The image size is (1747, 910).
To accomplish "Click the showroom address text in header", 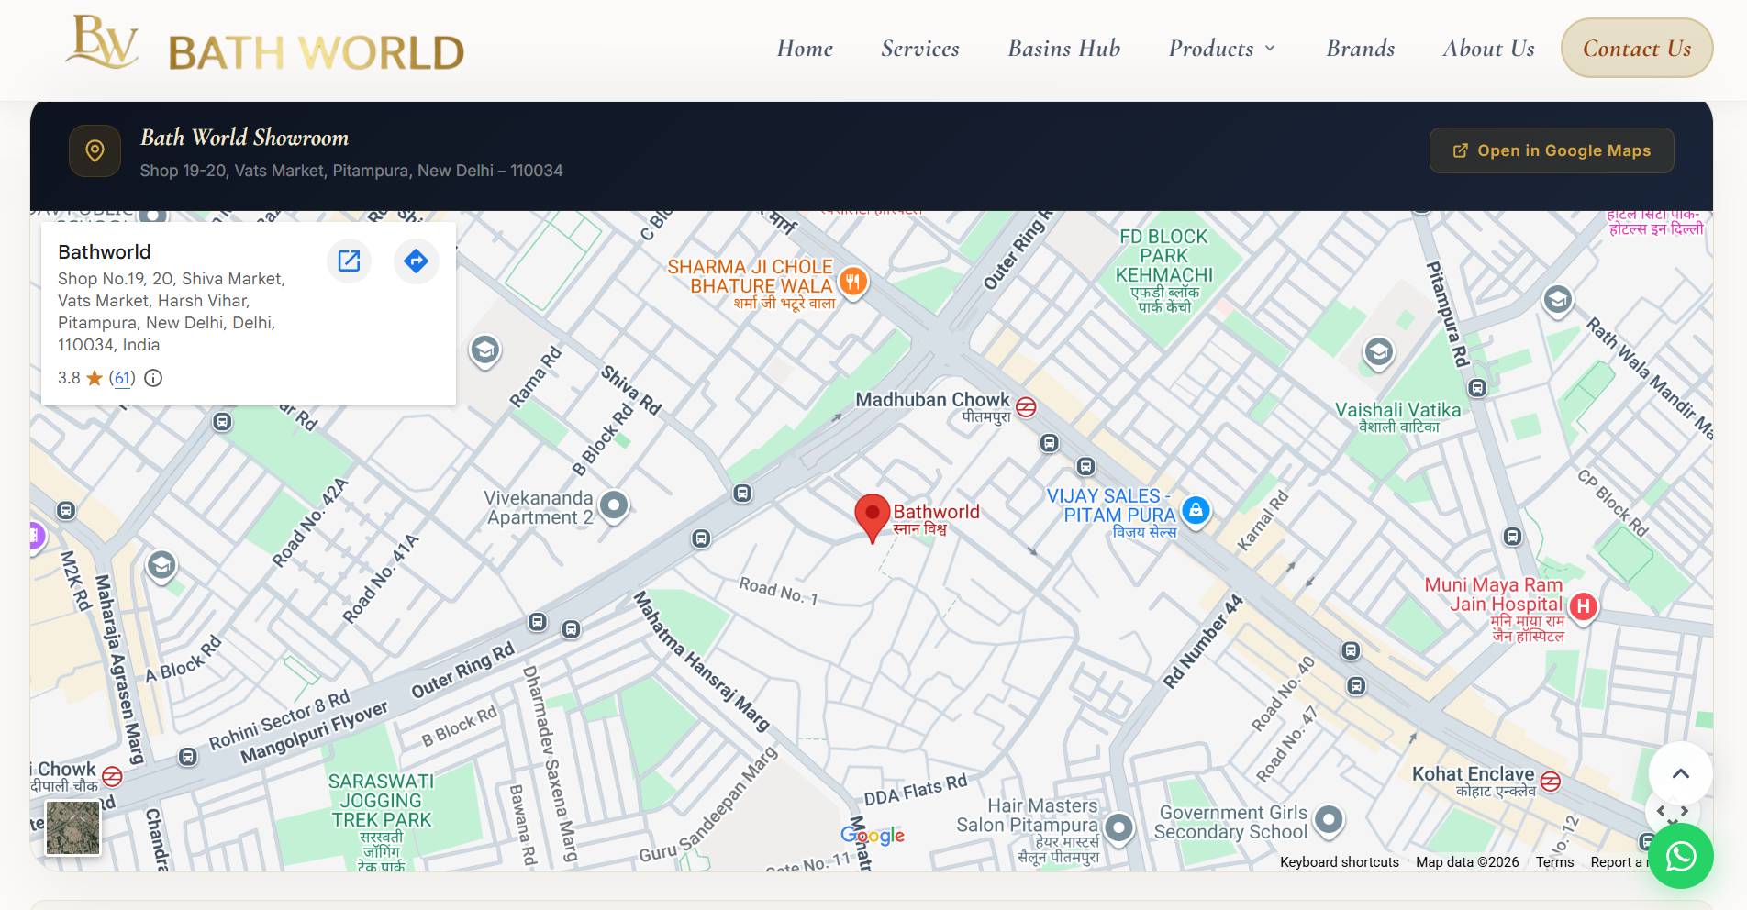I will pos(351,171).
